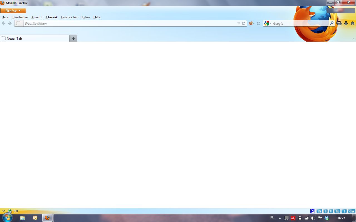
Task: Click the green download status icon
Action: tap(10, 211)
